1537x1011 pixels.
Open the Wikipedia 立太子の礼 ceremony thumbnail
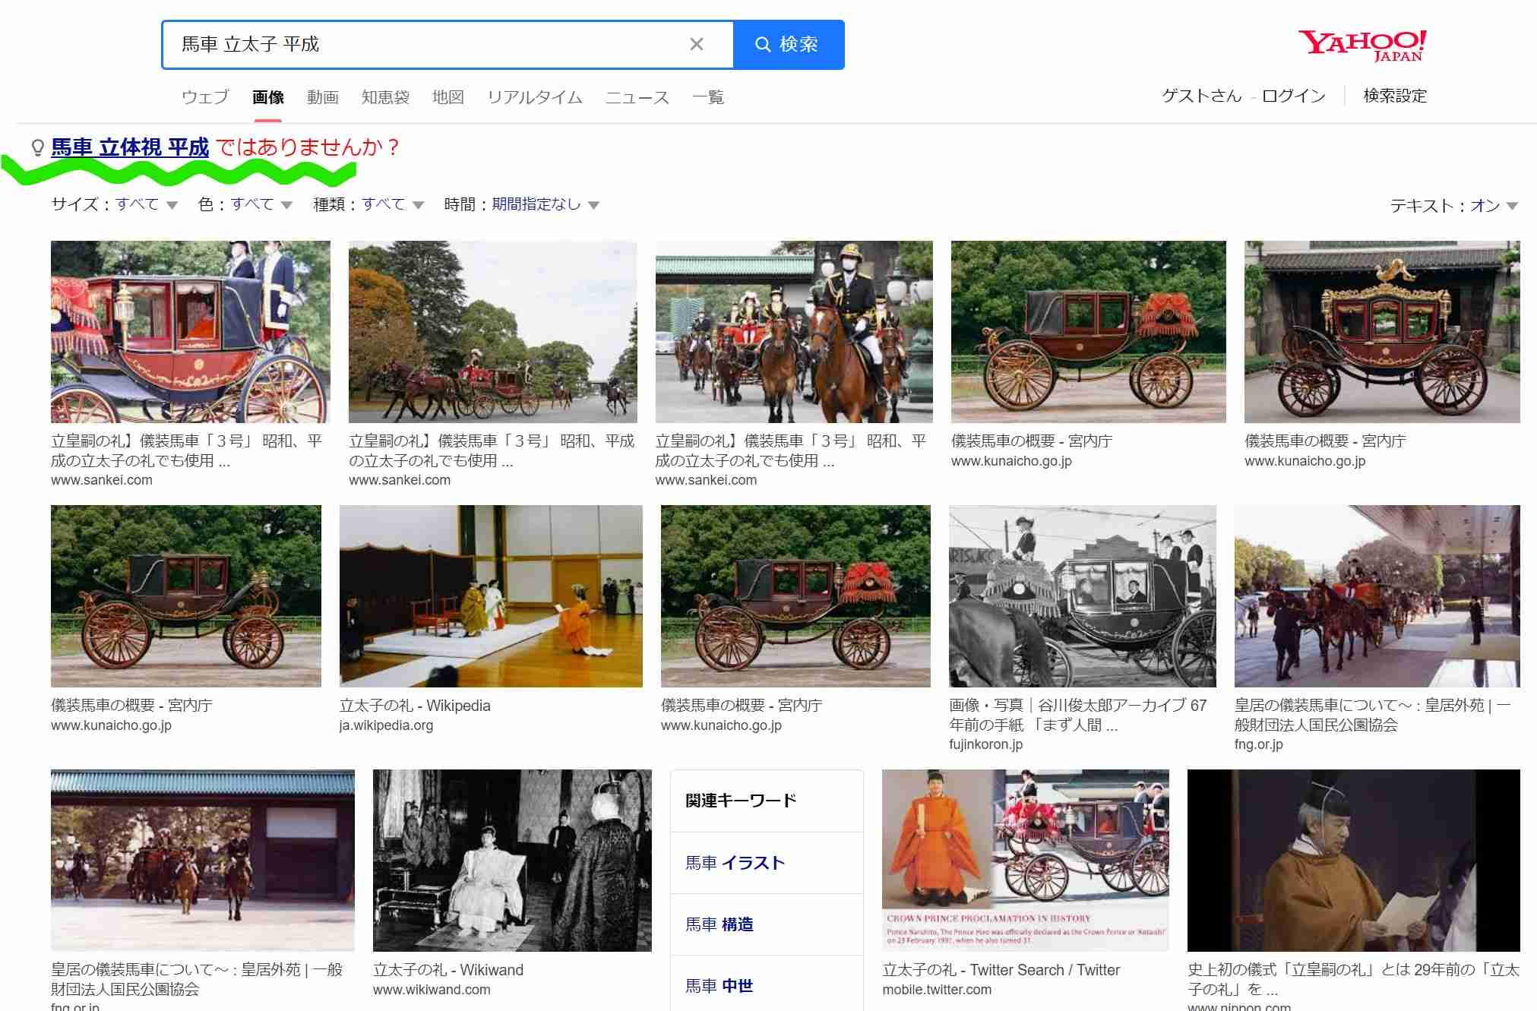[491, 596]
